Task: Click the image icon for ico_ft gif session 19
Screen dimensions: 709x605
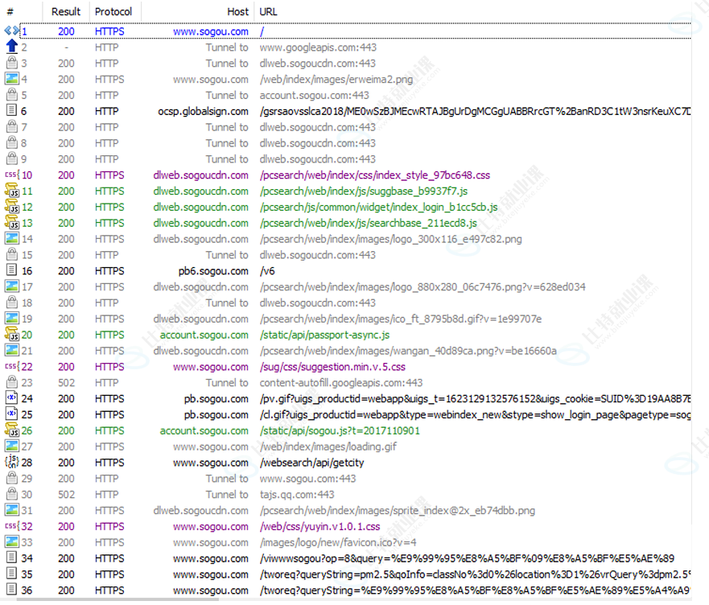Action: click(x=12, y=319)
